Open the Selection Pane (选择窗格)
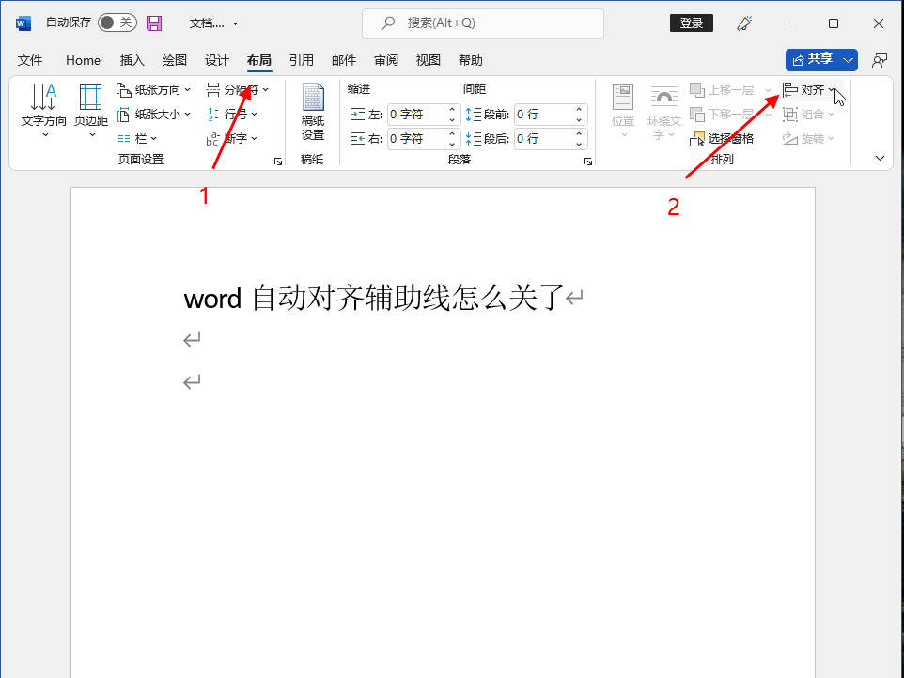The height and width of the screenshot is (678, 904). [x=722, y=139]
